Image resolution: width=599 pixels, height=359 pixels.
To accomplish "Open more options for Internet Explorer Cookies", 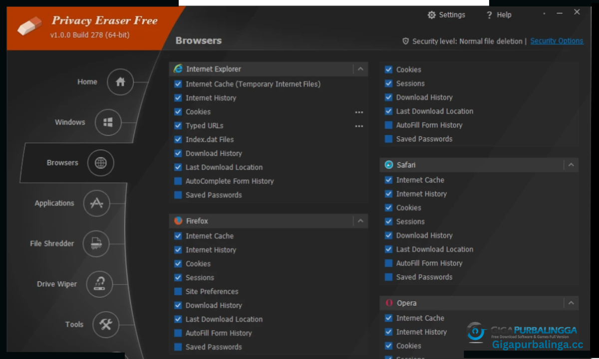I will click(359, 112).
